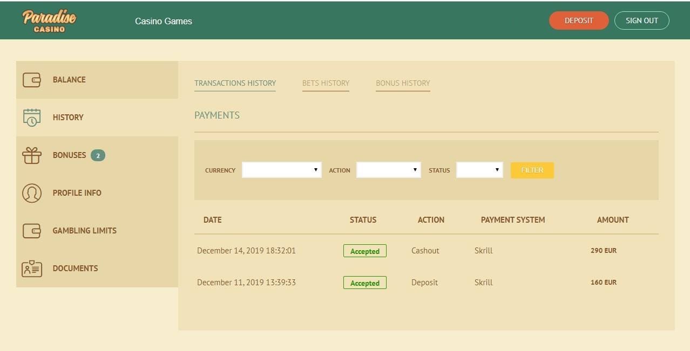Click the Sign Out button
The width and height of the screenshot is (690, 351).
[642, 20]
